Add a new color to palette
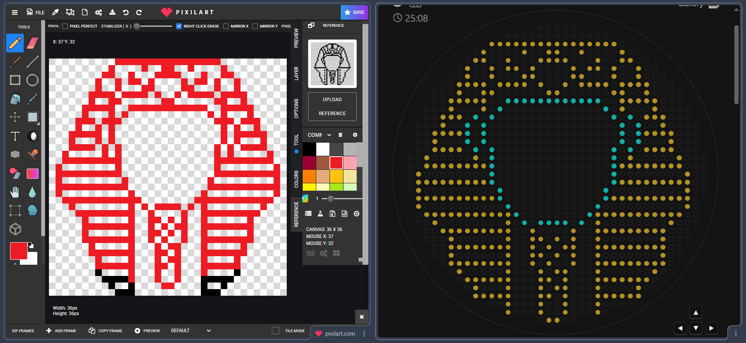 coord(355,135)
